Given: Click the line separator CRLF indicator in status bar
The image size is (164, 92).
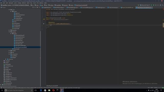Looking at the screenshot, I should click(152, 88).
